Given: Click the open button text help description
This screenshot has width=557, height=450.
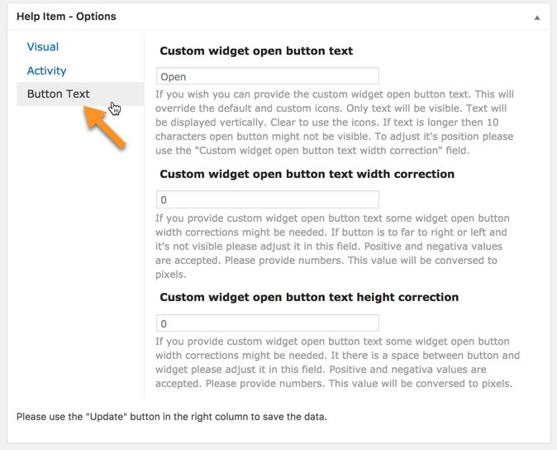Looking at the screenshot, I should [x=334, y=122].
